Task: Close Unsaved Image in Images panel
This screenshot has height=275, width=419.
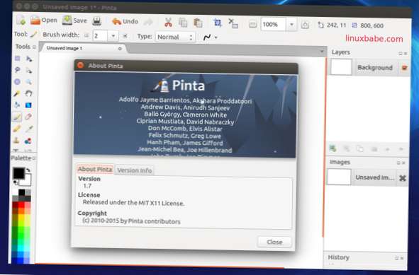Action: pyautogui.click(x=402, y=178)
